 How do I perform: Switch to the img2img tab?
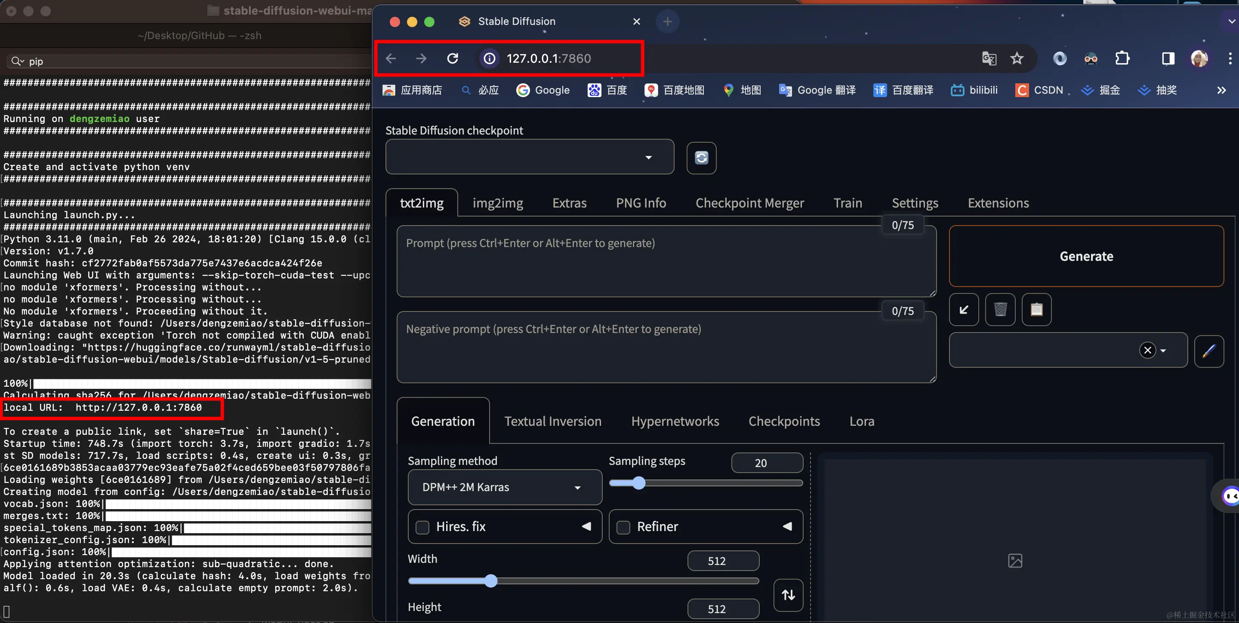tap(497, 203)
